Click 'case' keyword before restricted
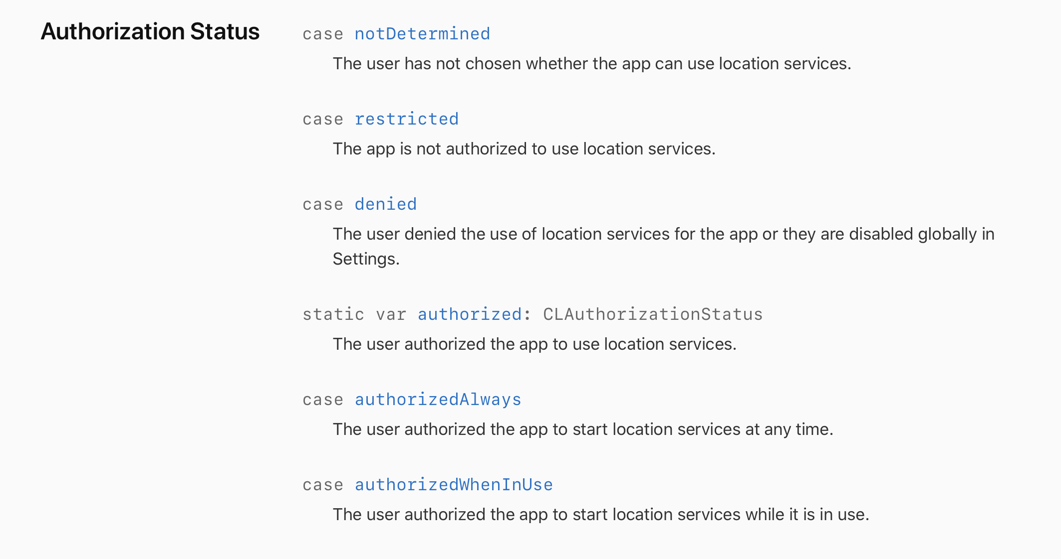The image size is (1061, 559). click(x=323, y=120)
